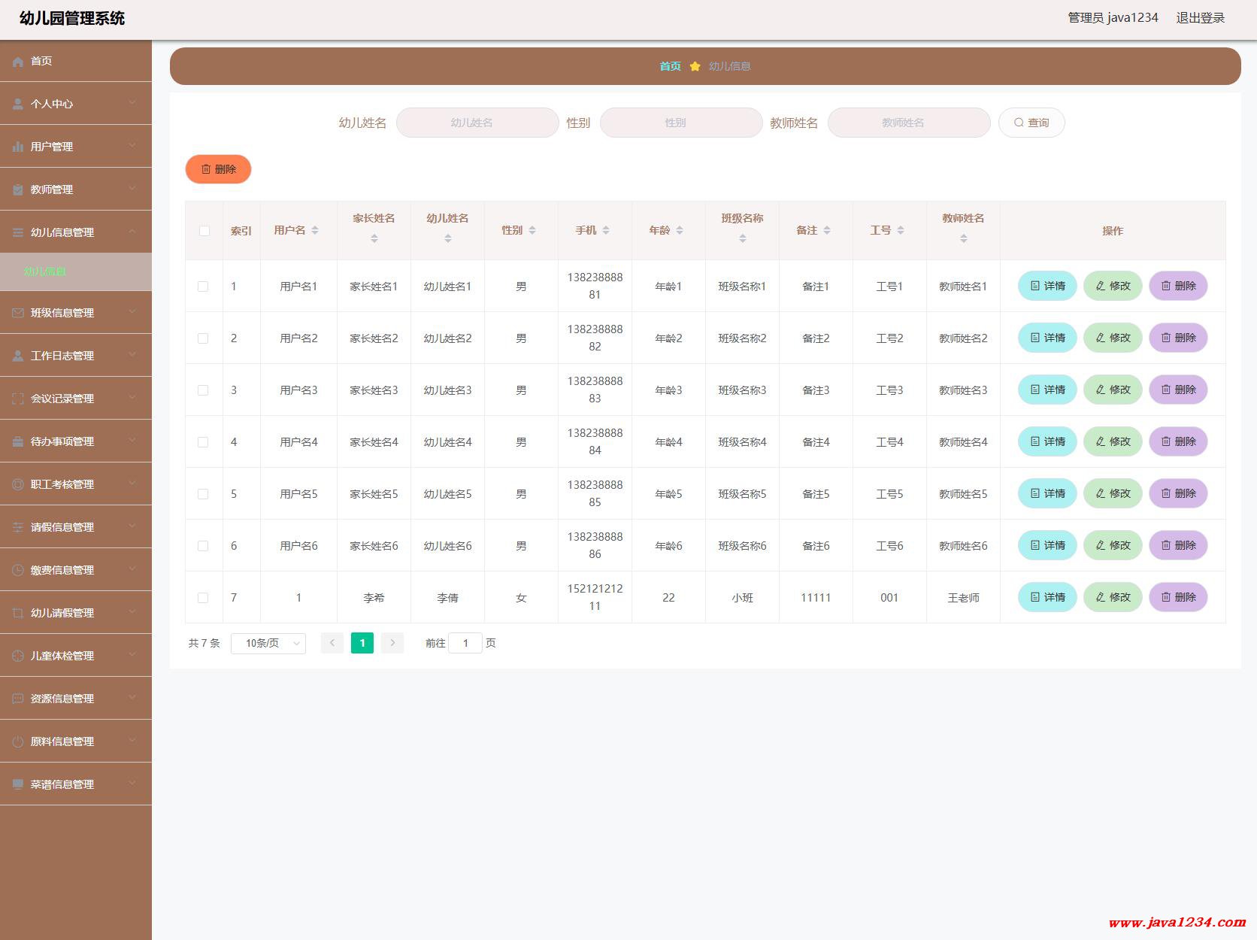Viewport: 1257px width, 940px height.
Task: Expand the 教师管理 menu chevron
Action: [x=132, y=188]
